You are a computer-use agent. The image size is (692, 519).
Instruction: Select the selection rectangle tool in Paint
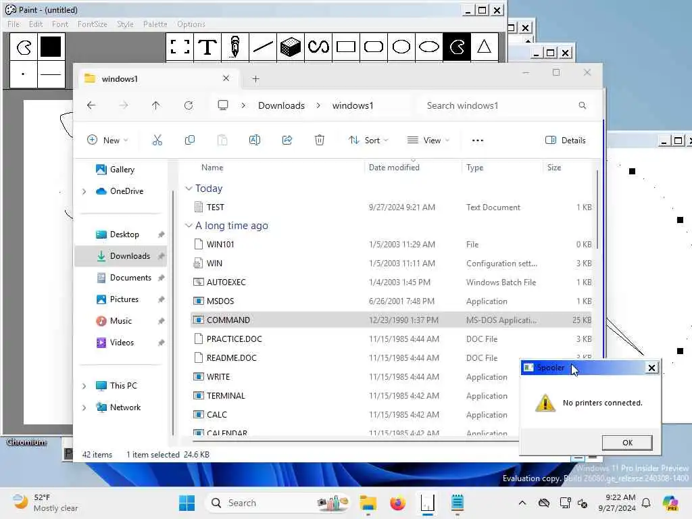pyautogui.click(x=180, y=47)
